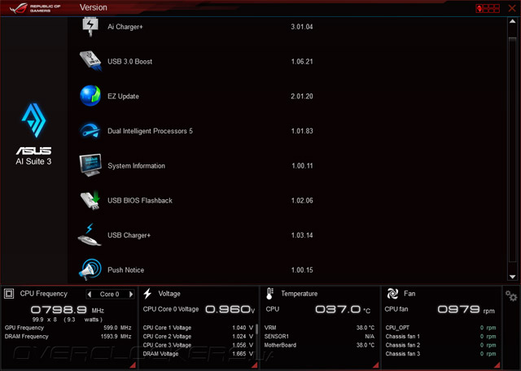Click the VRM temperature row
This screenshot has width=521, height=371.
pos(319,328)
